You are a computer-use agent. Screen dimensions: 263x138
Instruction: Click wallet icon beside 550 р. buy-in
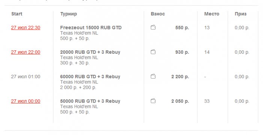(x=153, y=27)
